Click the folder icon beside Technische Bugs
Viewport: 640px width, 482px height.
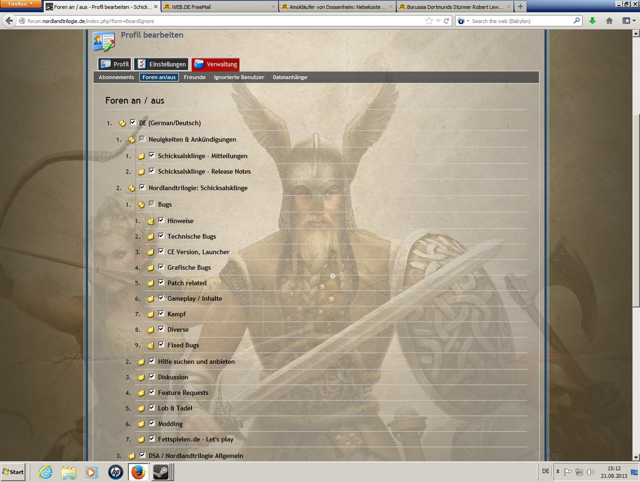click(x=151, y=237)
